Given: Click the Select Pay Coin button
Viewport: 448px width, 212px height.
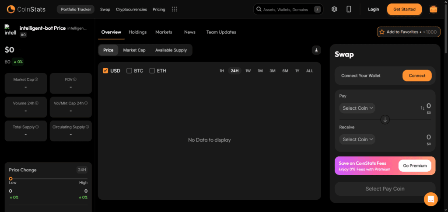Looking at the screenshot, I should click(385, 188).
